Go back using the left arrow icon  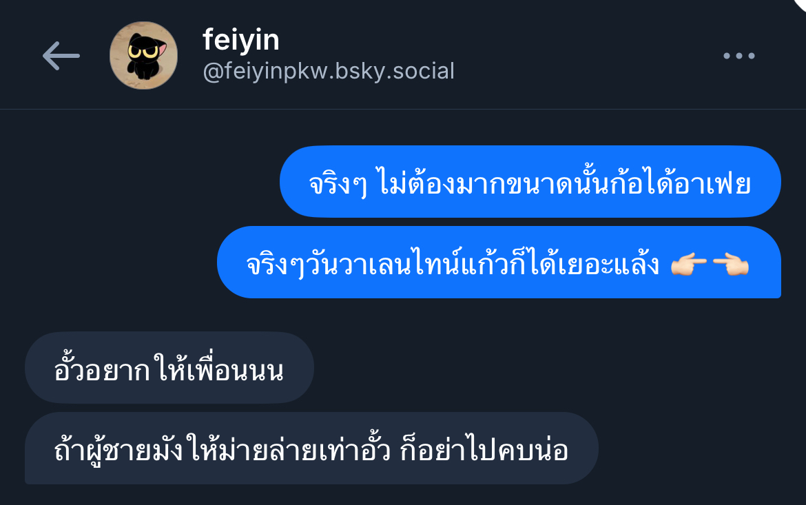(61, 56)
